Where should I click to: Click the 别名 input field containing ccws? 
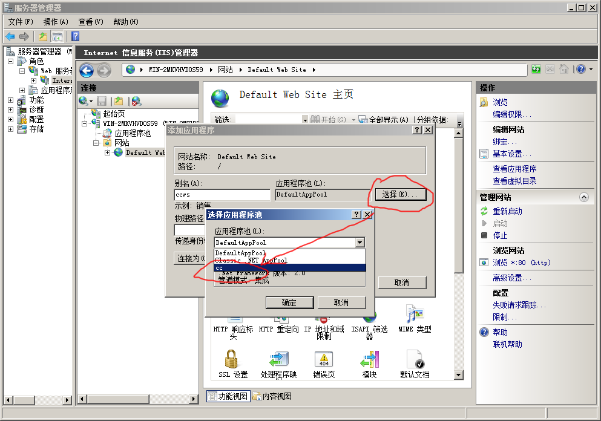(222, 195)
